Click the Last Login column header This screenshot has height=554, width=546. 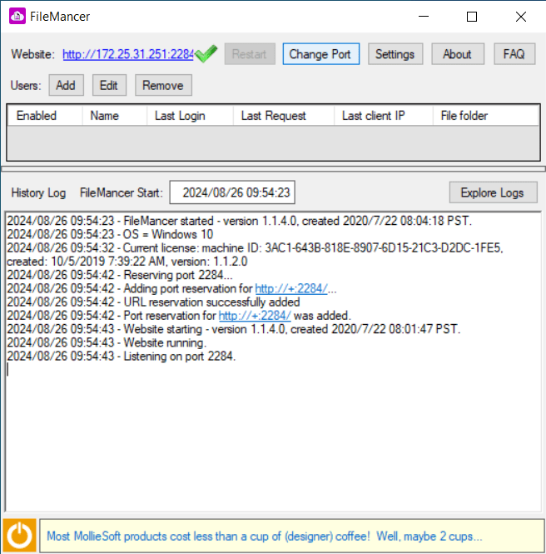coord(190,116)
